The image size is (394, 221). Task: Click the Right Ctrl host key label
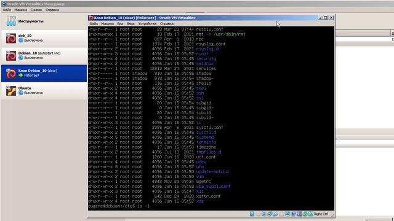point(321,214)
